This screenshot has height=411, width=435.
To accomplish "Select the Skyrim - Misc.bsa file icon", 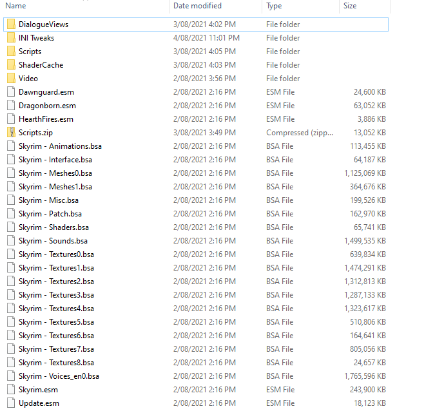I will click(11, 200).
